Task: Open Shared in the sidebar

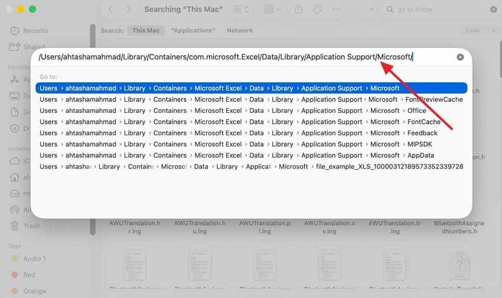Action: [x=27, y=47]
